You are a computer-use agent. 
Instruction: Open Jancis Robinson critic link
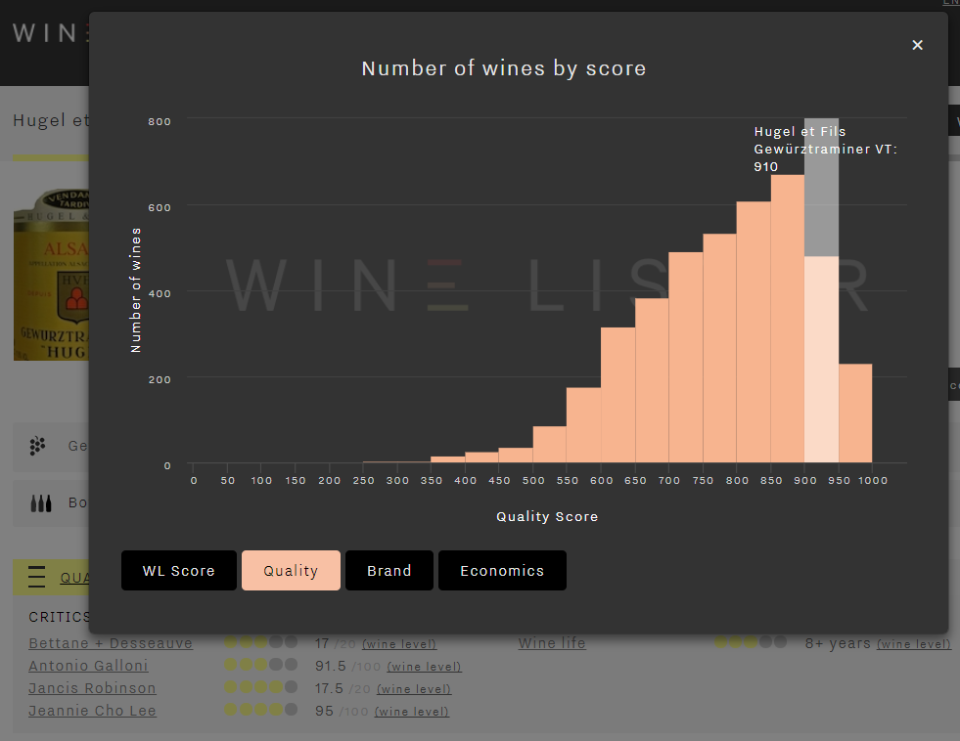click(92, 688)
